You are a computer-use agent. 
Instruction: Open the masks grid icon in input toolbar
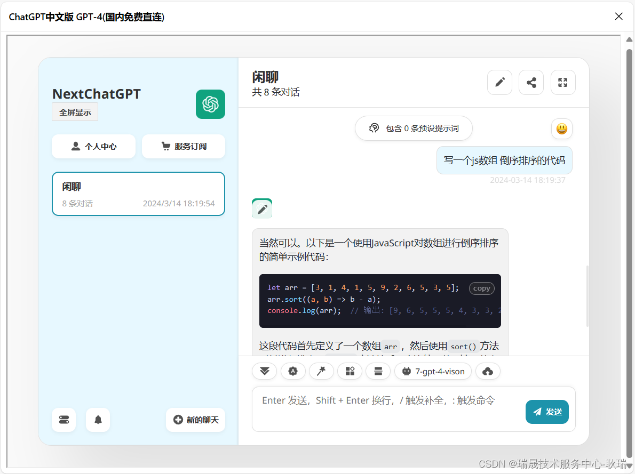(x=350, y=371)
